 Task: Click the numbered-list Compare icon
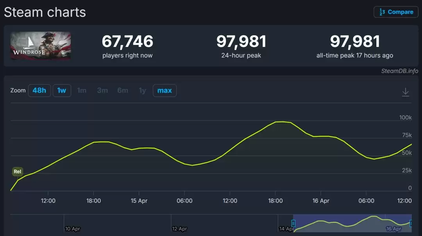tap(382, 12)
